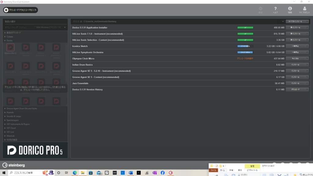The height and width of the screenshot is (176, 313).
Task: Open Task View on the taskbar
Action: pos(66,173)
